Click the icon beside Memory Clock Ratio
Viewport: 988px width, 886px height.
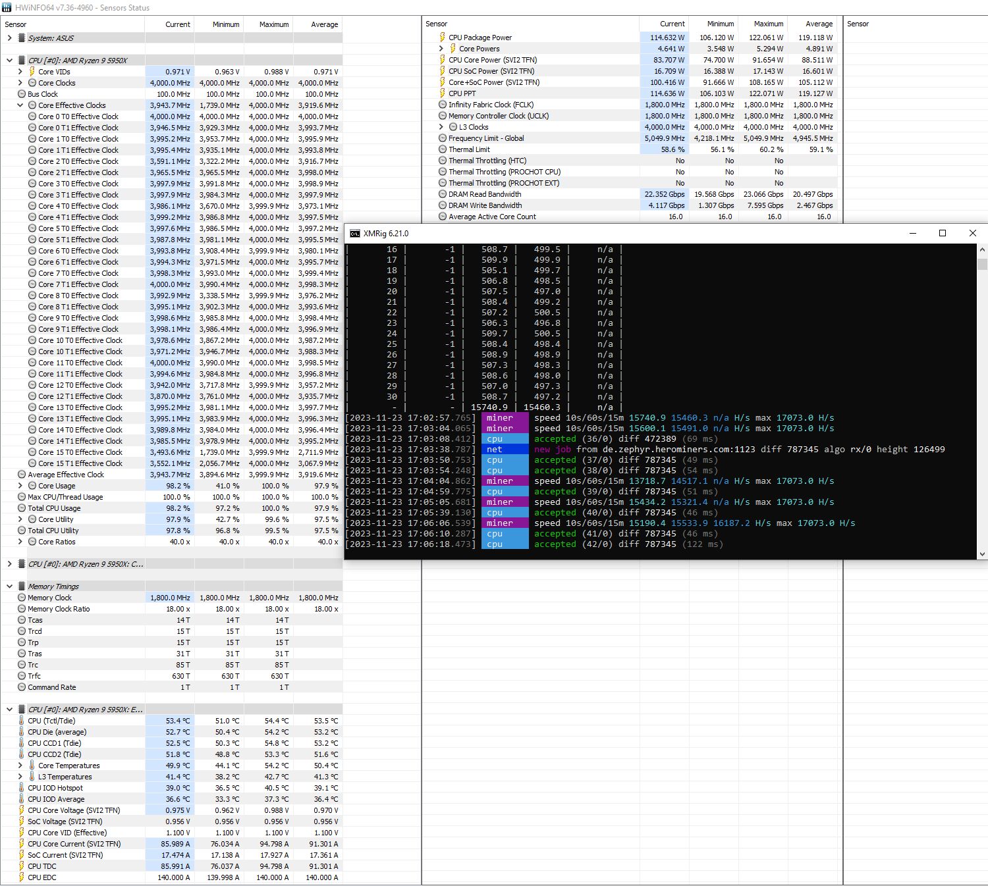[22, 609]
